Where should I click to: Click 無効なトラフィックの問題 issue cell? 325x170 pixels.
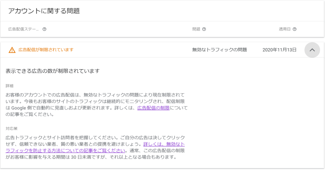pyautogui.click(x=220, y=50)
